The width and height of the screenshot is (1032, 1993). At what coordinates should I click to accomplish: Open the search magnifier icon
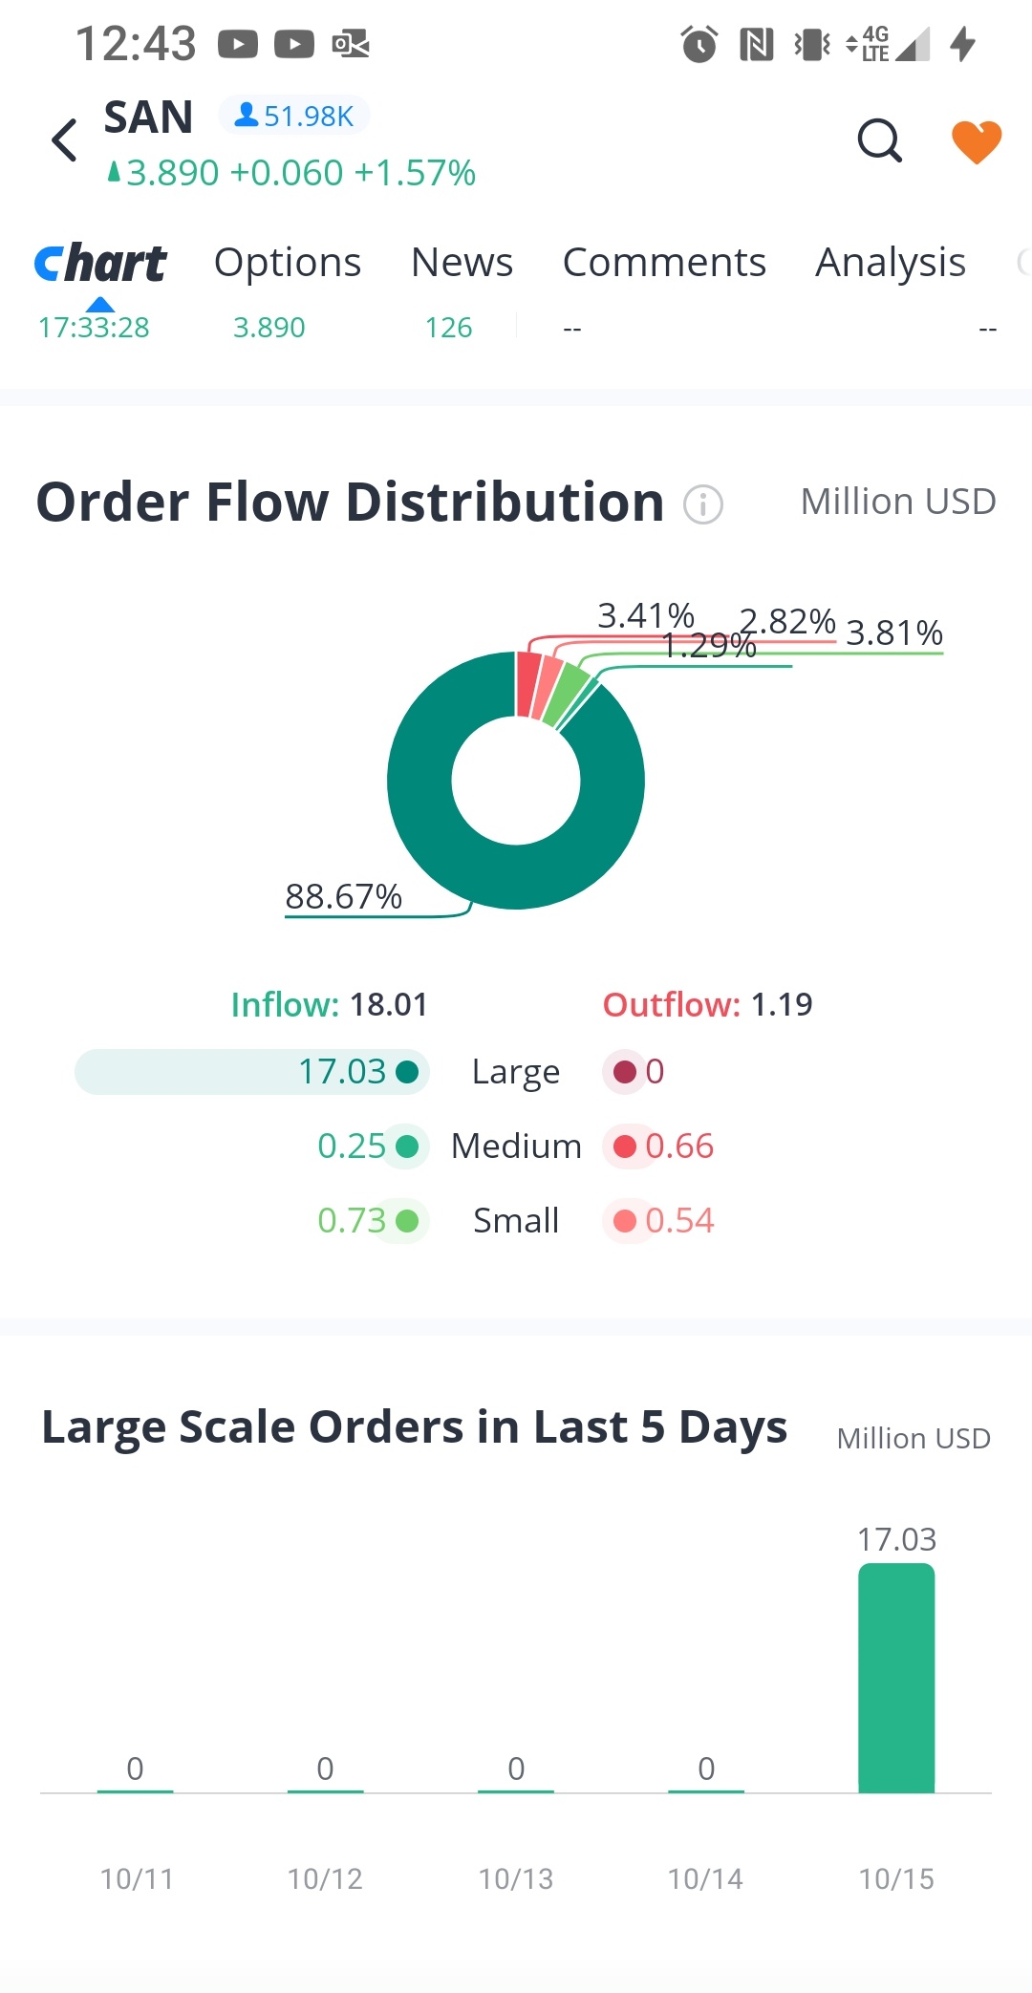pyautogui.click(x=879, y=141)
